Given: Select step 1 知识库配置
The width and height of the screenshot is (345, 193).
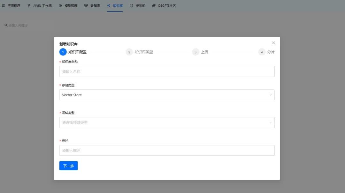Looking at the screenshot, I should click(63, 52).
